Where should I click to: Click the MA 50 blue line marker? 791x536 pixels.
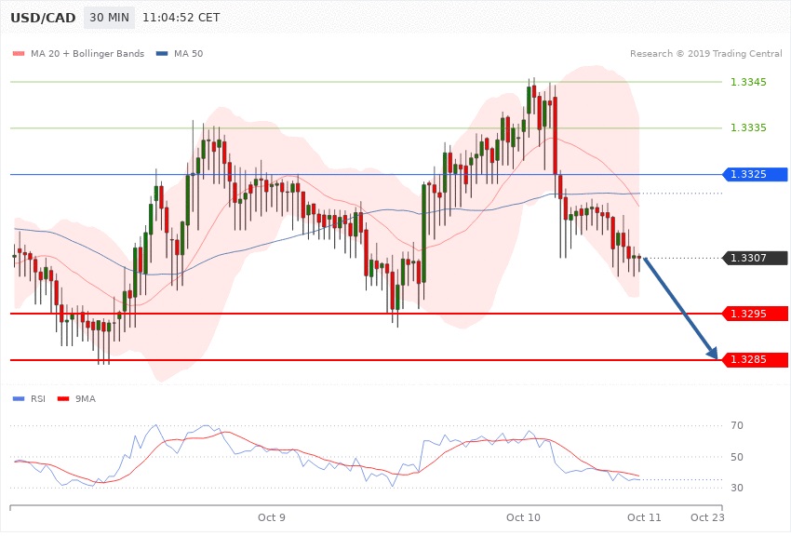162,53
